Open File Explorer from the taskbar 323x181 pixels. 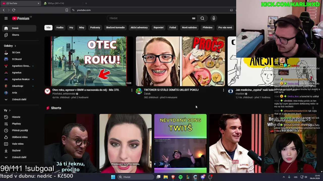(x=166, y=177)
